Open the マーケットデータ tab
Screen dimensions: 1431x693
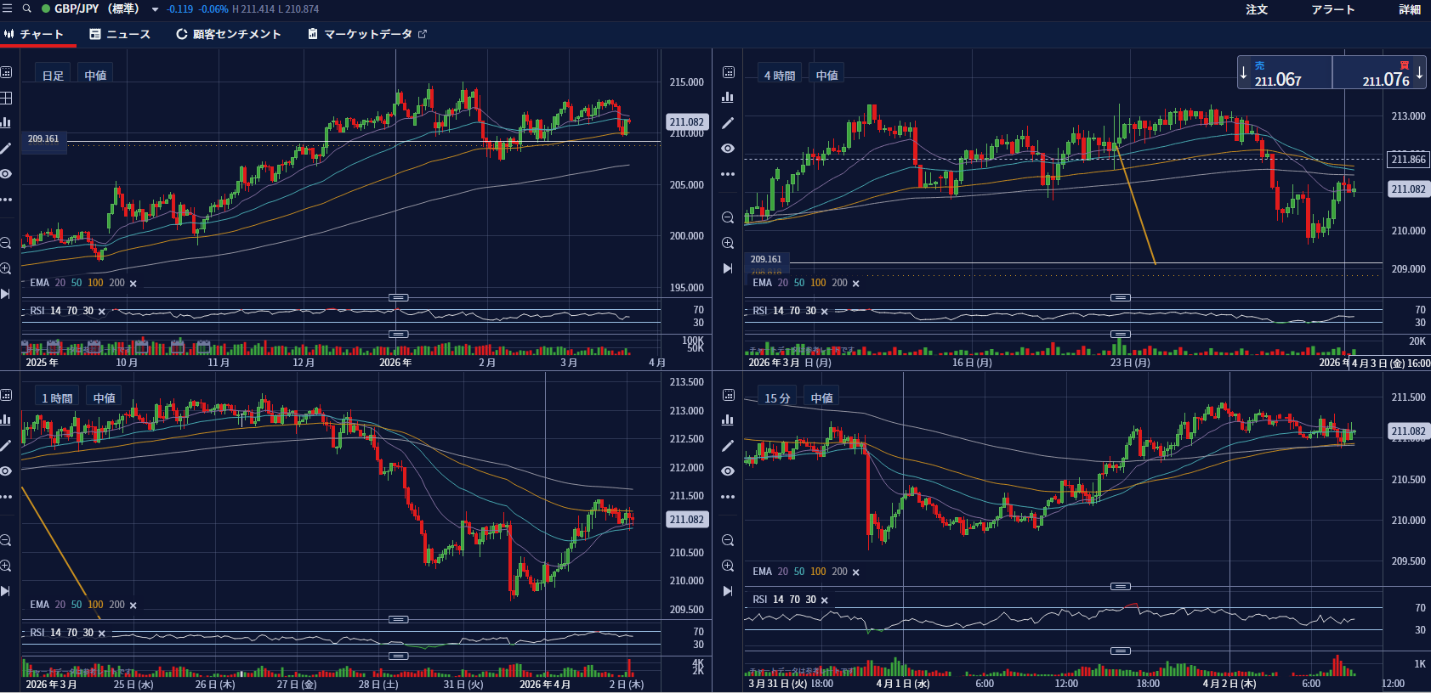pyautogui.click(x=367, y=34)
